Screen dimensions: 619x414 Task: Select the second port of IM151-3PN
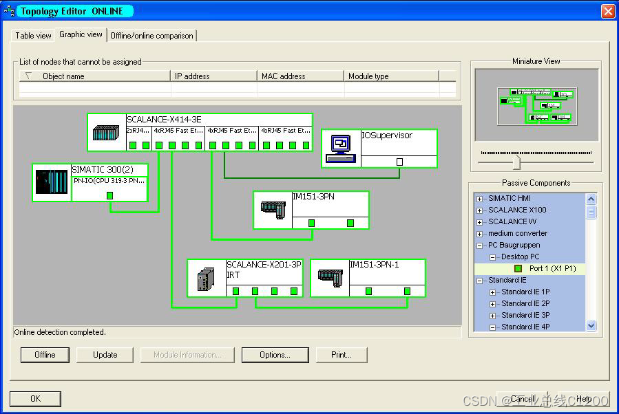pyautogui.click(x=350, y=224)
